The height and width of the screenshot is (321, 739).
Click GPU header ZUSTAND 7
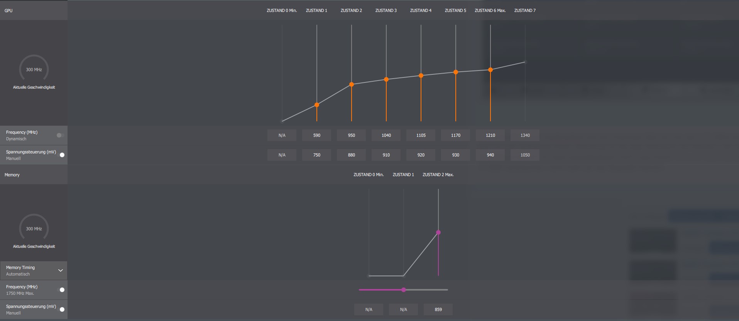pos(525,10)
